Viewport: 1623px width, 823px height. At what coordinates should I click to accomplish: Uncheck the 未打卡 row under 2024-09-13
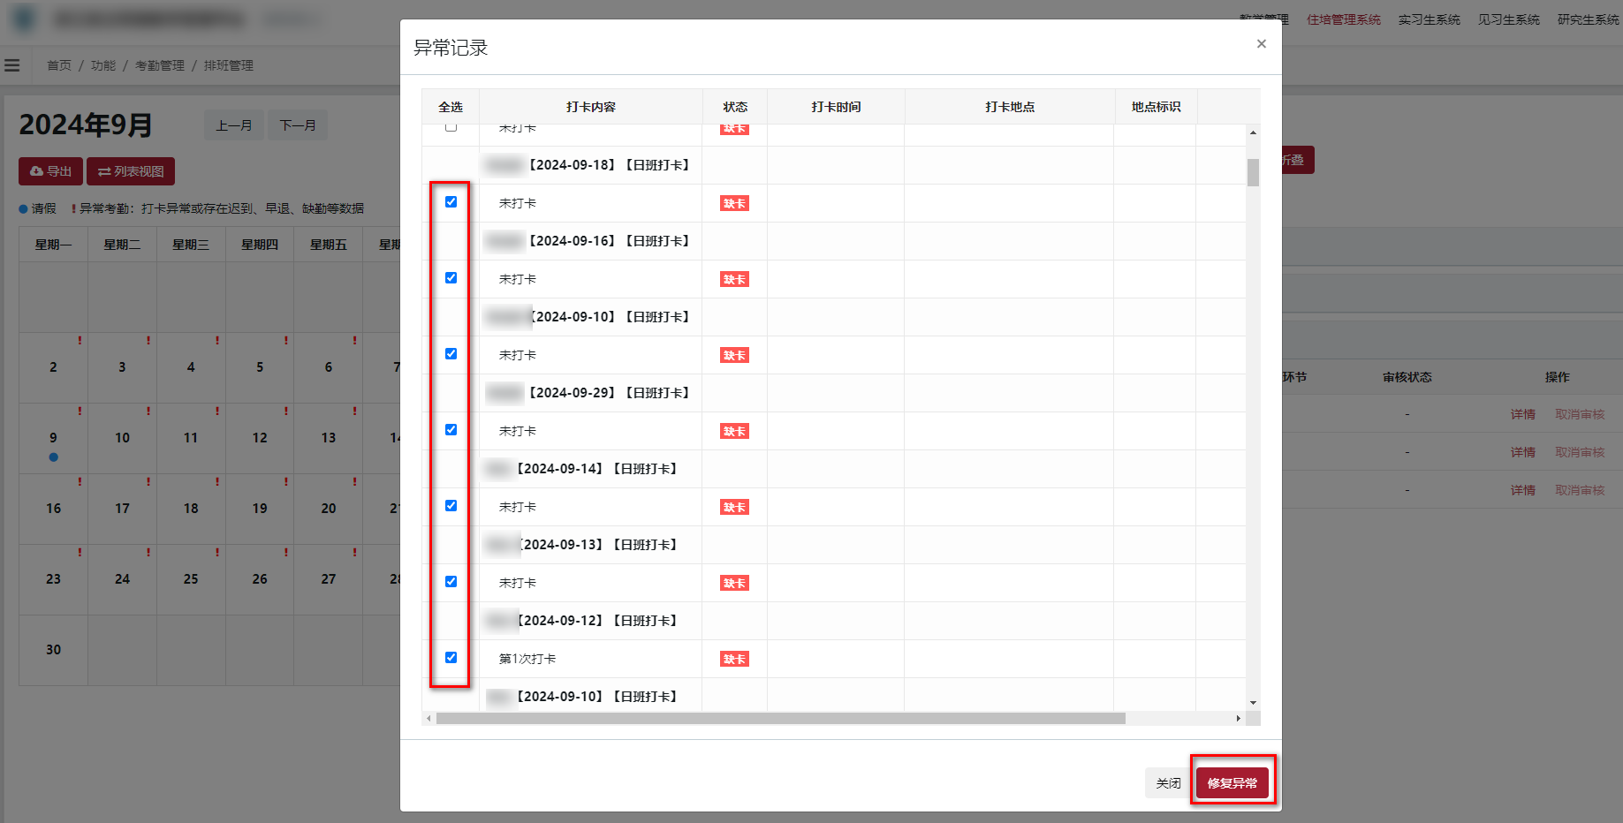point(451,582)
